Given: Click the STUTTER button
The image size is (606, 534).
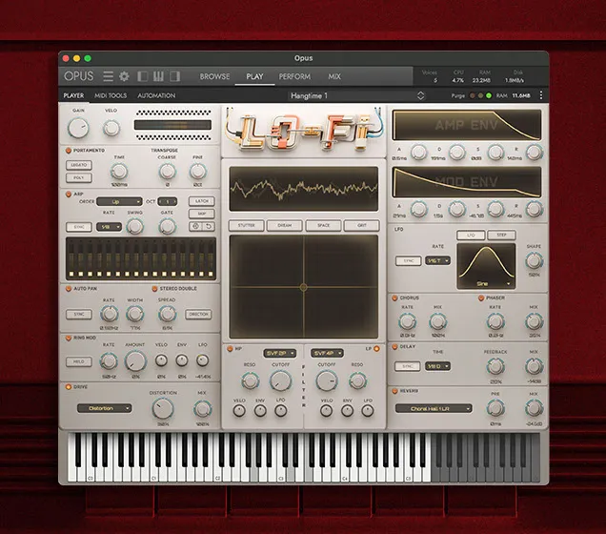Looking at the screenshot, I should [246, 225].
